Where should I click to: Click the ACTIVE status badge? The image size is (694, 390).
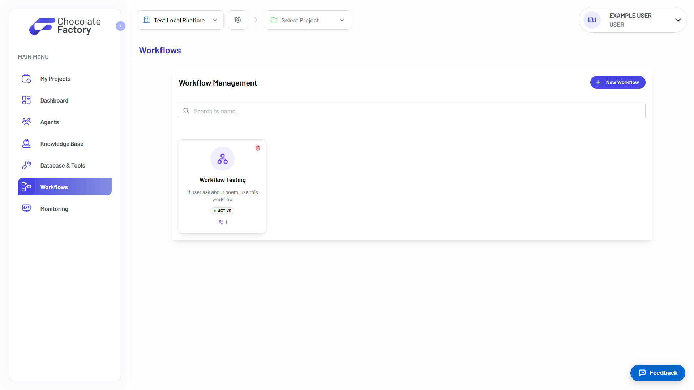point(222,211)
